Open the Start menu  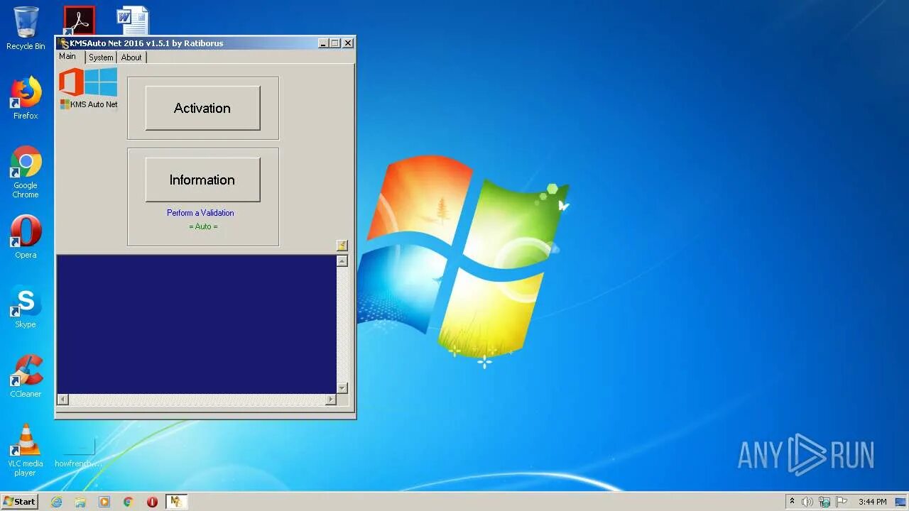(19, 502)
